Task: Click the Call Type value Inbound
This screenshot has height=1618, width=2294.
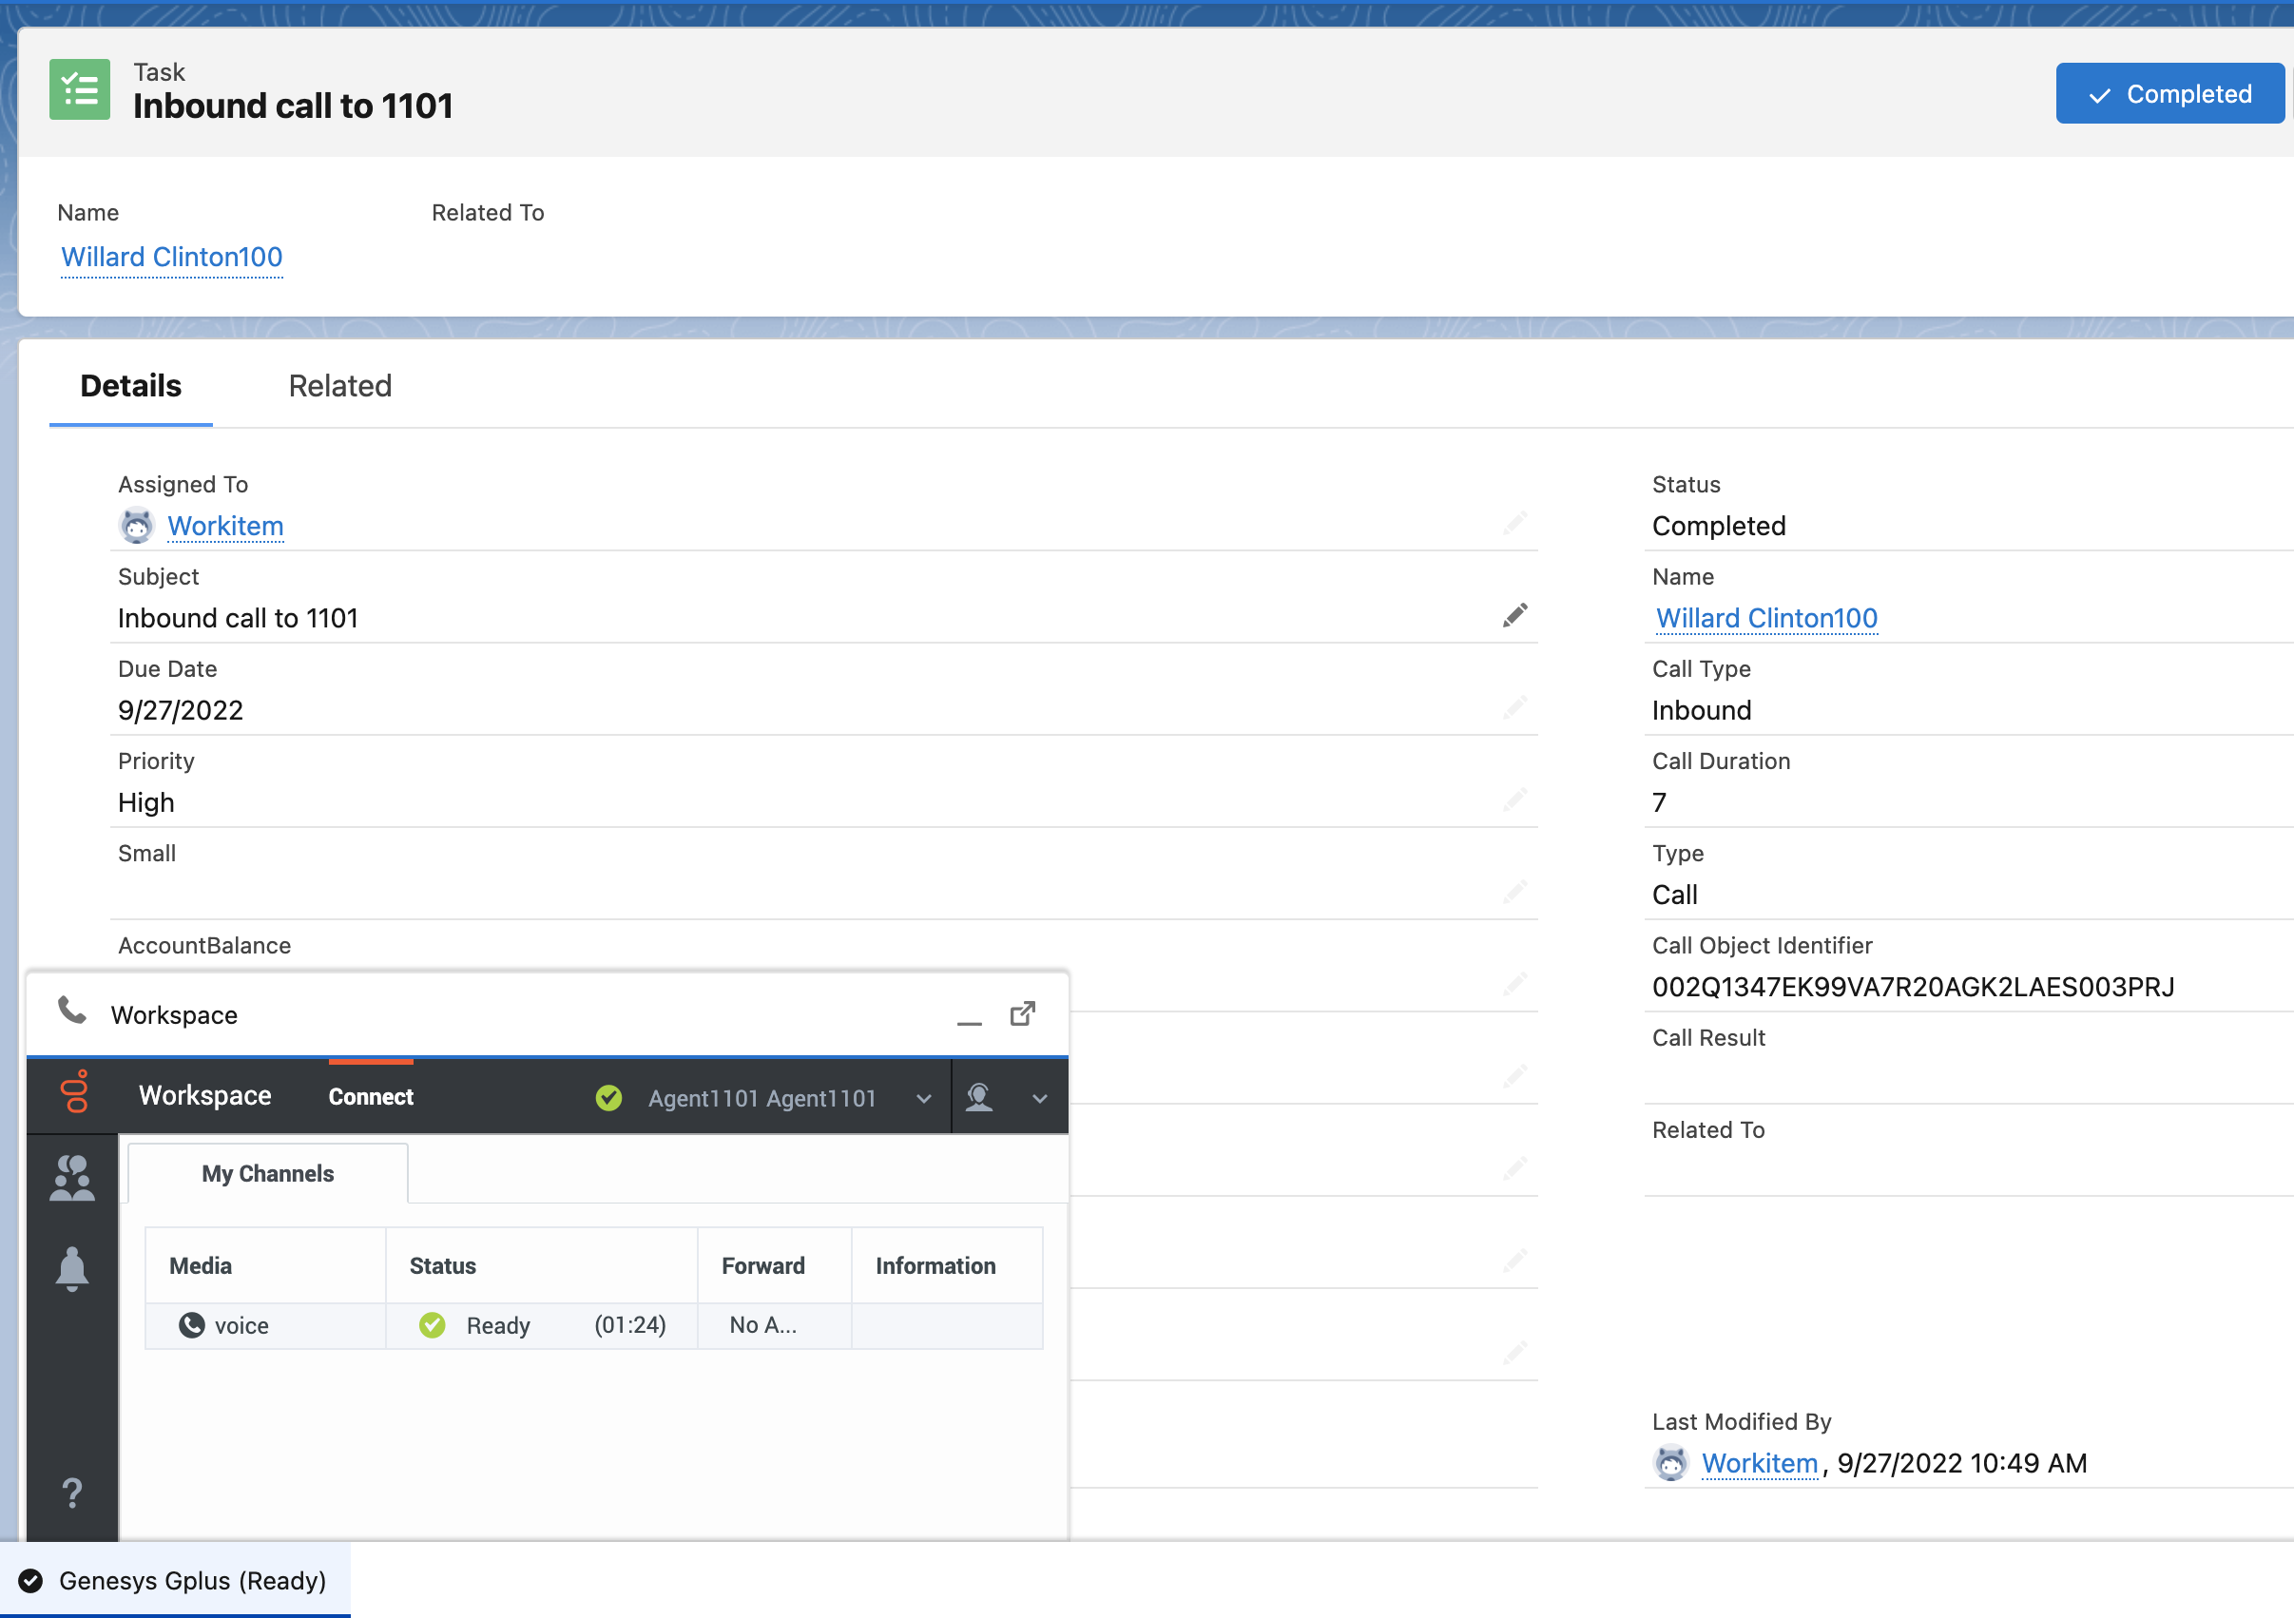Action: coord(1702,709)
